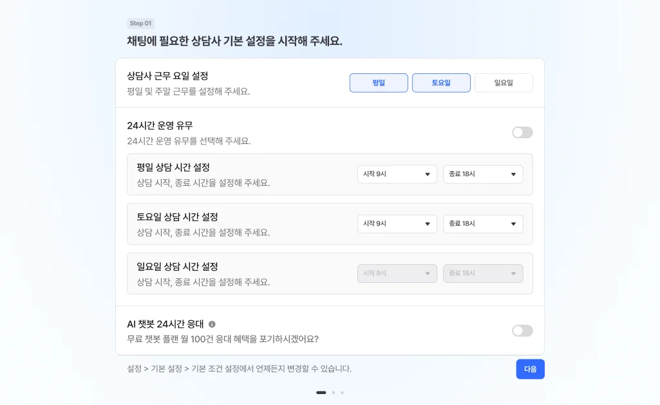Open the Saturday 종료 18시 time dropdown

[x=482, y=224]
